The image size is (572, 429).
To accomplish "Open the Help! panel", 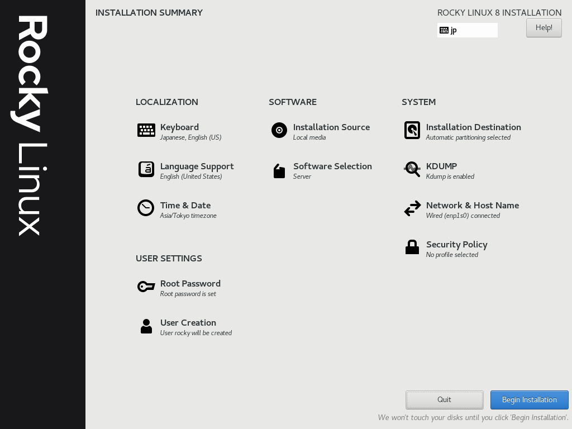I will pyautogui.click(x=544, y=27).
